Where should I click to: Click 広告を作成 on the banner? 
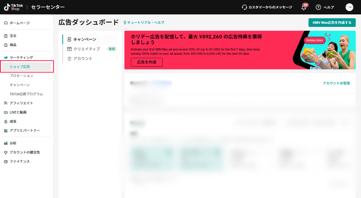pyautogui.click(x=147, y=62)
